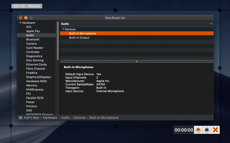Viewport: 230px width, 143px height.
Task: Click the 44100 sample rate value
Action: pyautogui.click(x=101, y=84)
